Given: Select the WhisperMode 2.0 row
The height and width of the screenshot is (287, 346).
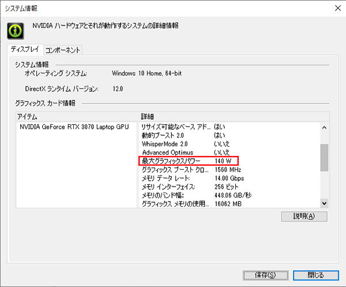Looking at the screenshot, I should coord(186,144).
